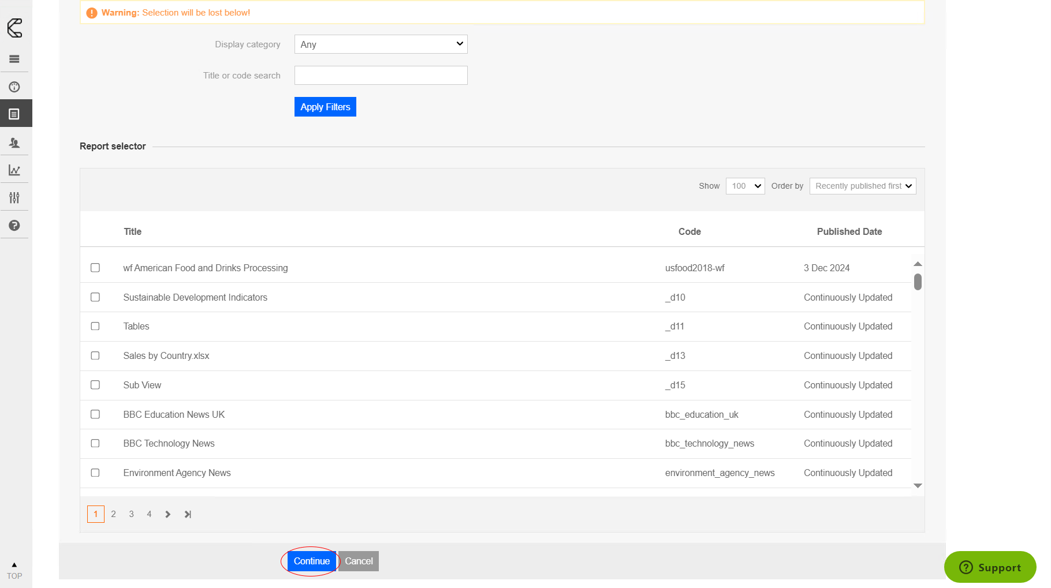Image resolution: width=1051 pixels, height=588 pixels.
Task: Open the analytics line chart icon
Action: [x=14, y=170]
